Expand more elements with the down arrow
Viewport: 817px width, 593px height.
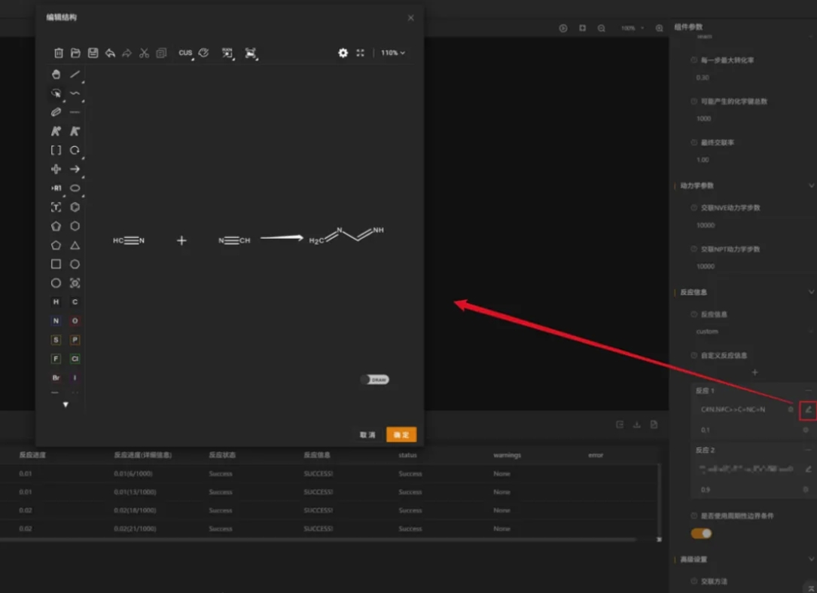[x=66, y=405]
